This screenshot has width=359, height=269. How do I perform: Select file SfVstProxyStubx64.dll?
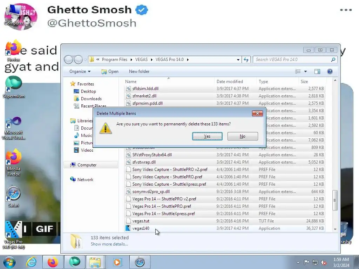click(x=152, y=154)
